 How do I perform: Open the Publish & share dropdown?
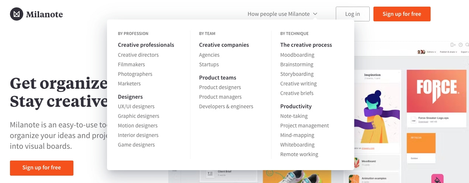tap(449, 52)
